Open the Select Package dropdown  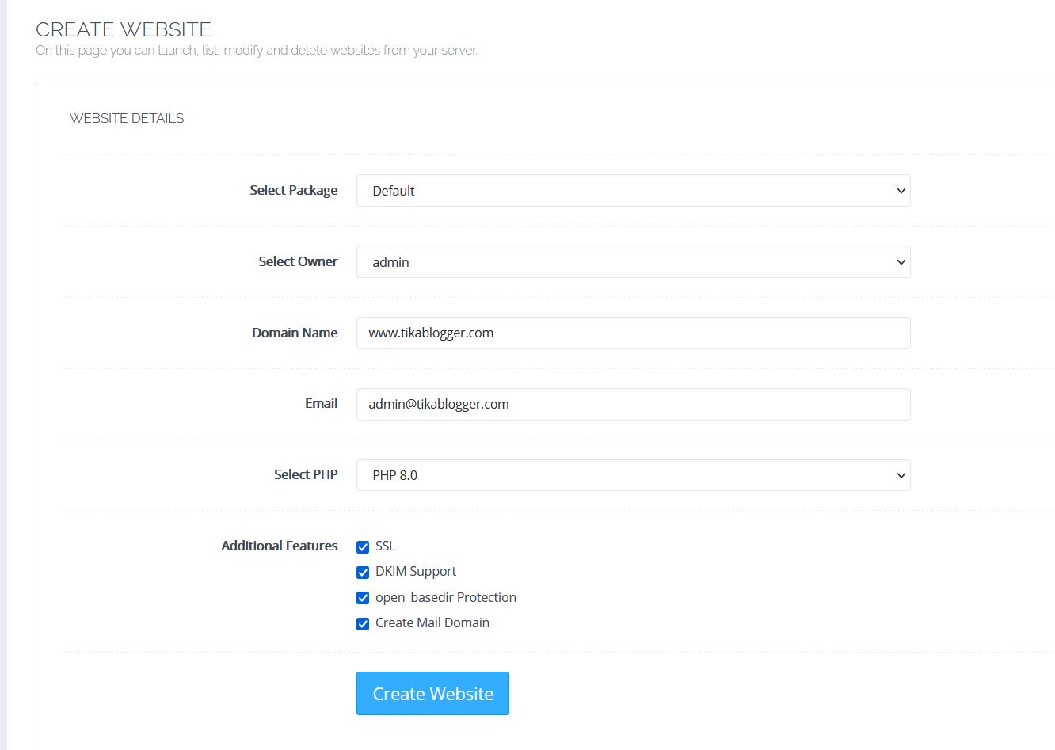(x=633, y=191)
